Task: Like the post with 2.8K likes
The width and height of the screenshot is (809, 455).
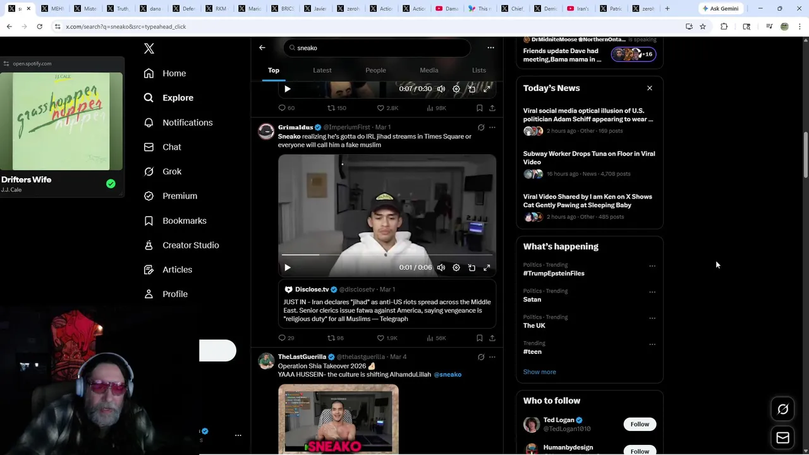Action: coord(387,108)
